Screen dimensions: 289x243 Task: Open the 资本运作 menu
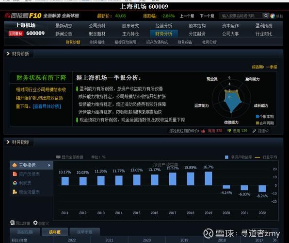point(230,26)
